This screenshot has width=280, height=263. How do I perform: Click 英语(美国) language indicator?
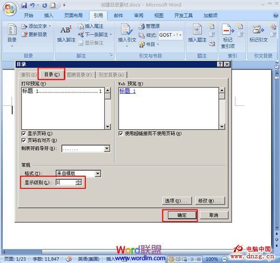point(89,259)
